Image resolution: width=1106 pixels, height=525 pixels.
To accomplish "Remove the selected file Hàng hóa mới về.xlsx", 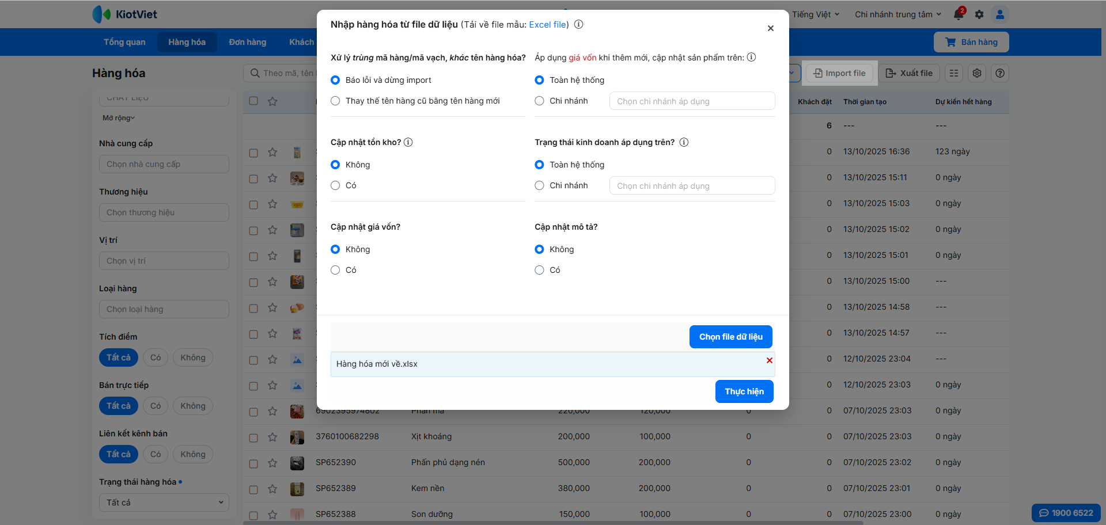I will 769,360.
